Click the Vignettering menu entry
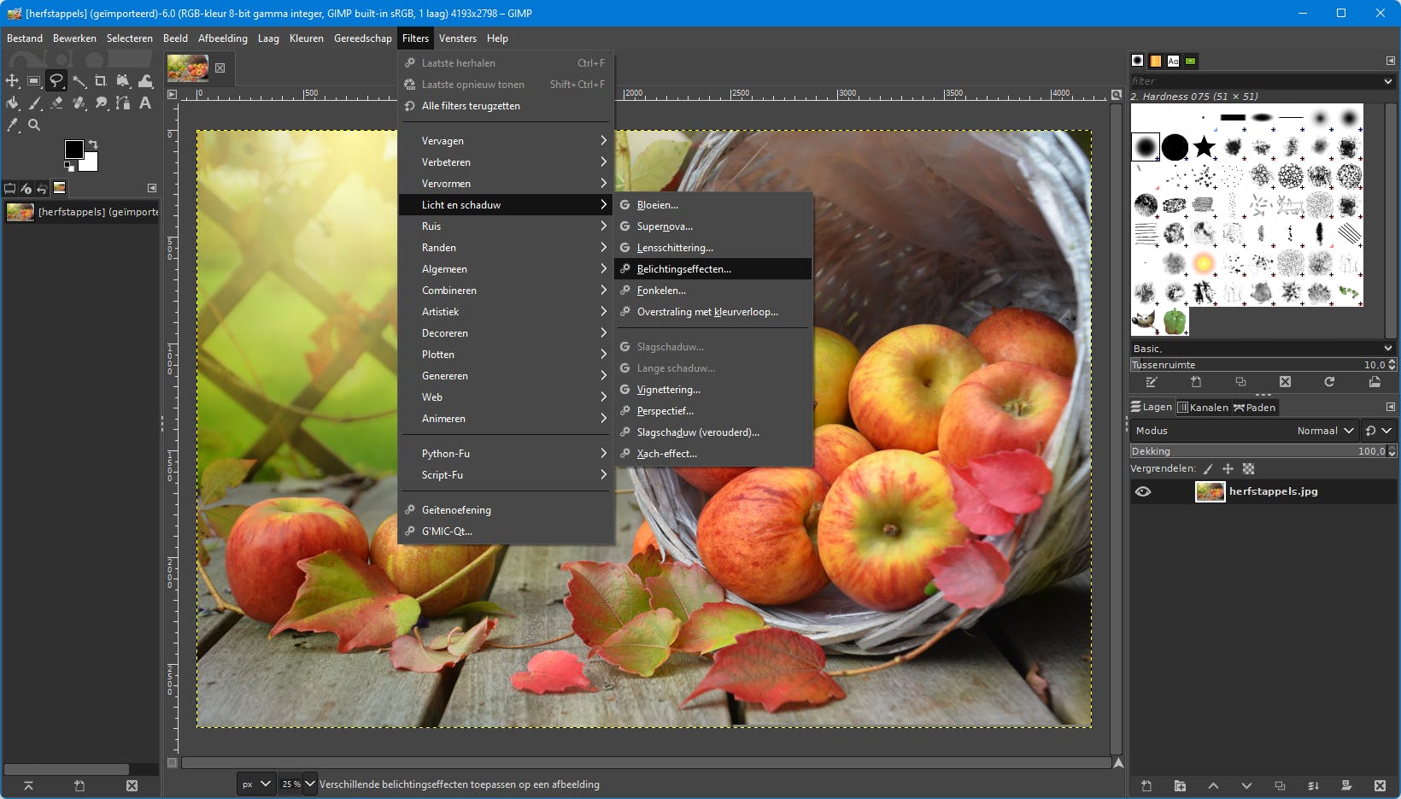This screenshot has height=799, width=1401. point(668,390)
